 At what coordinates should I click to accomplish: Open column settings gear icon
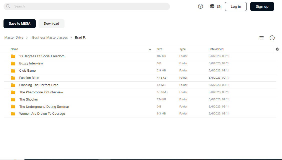277,49
